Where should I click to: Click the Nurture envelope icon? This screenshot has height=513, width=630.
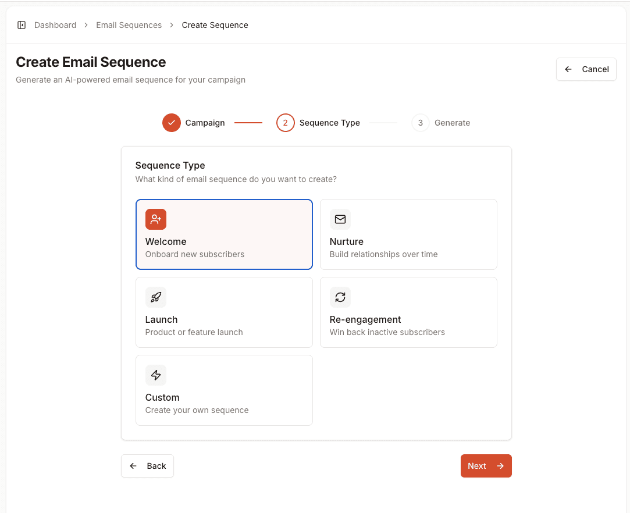[340, 219]
